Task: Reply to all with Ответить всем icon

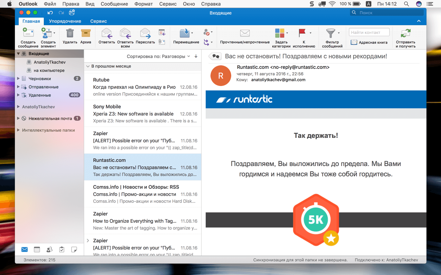Action: coord(125,33)
